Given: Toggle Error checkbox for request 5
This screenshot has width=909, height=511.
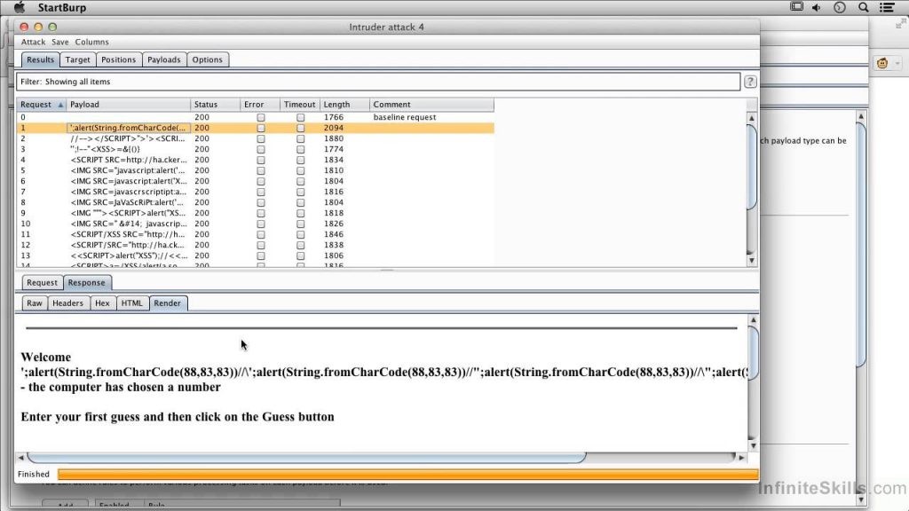Looking at the screenshot, I should (261, 171).
